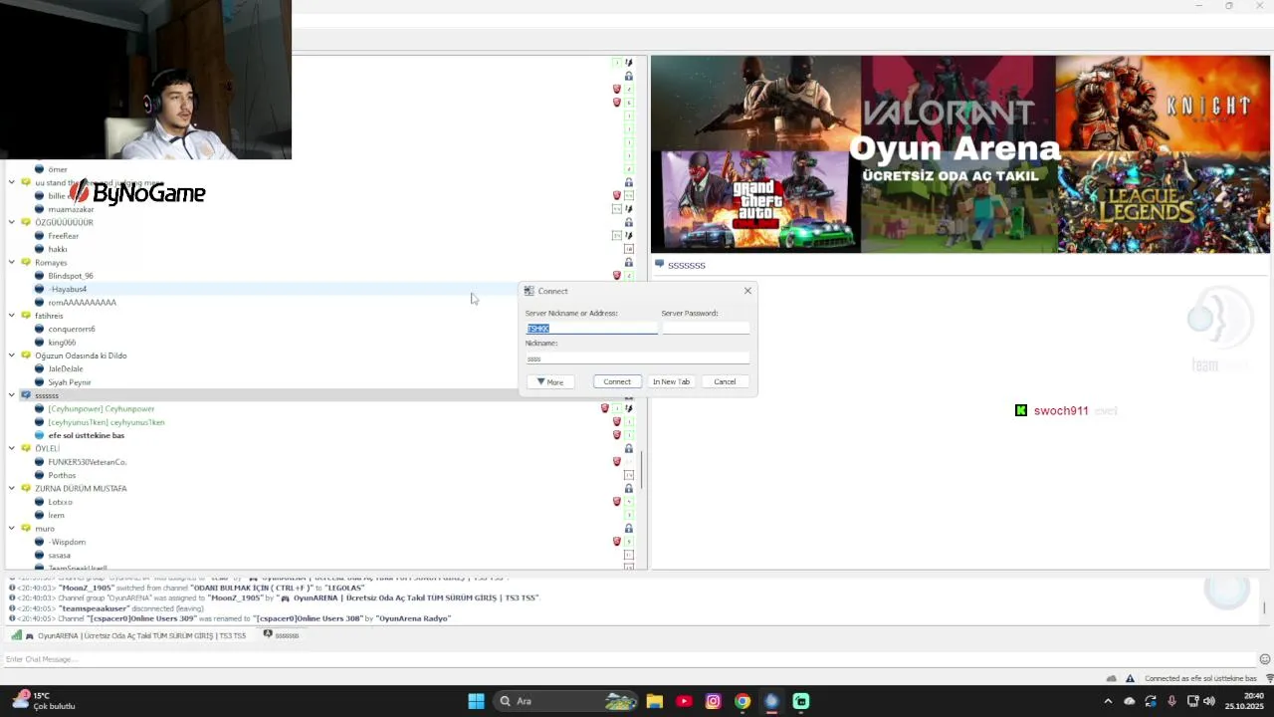The height and width of the screenshot is (717, 1274).
Task: Select user romAAAAAAAAAA
Action: pyautogui.click(x=83, y=303)
